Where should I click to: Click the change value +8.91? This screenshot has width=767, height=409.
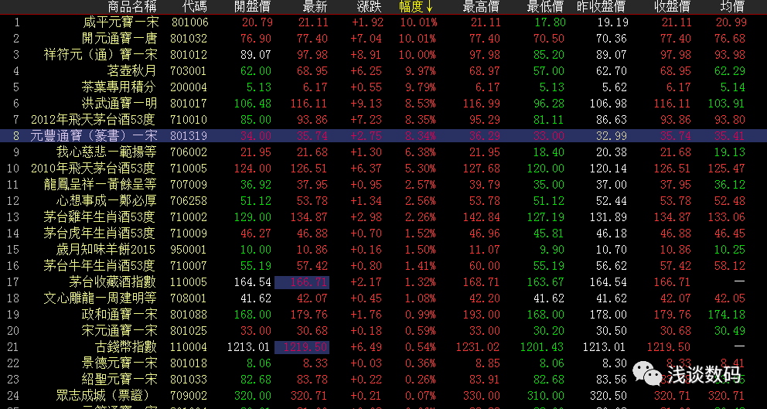tap(366, 54)
